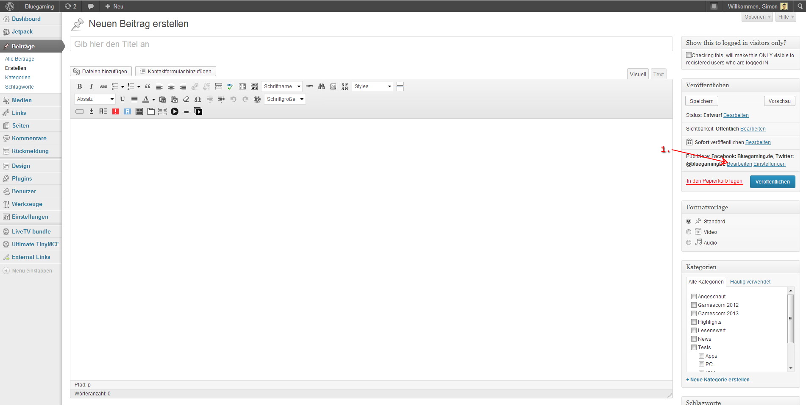The height and width of the screenshot is (406, 806).
Task: Open Alle Beiträge in the sidebar
Action: [x=19, y=59]
